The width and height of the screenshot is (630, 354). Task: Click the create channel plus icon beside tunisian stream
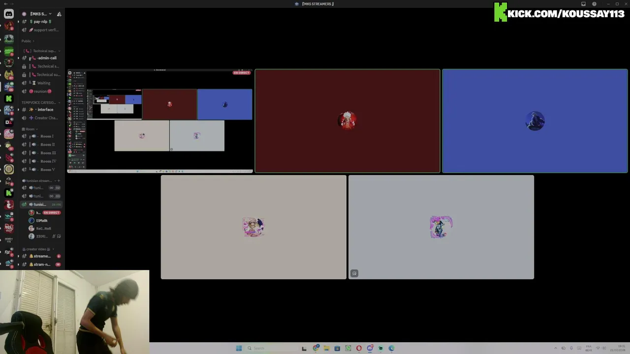[59, 180]
